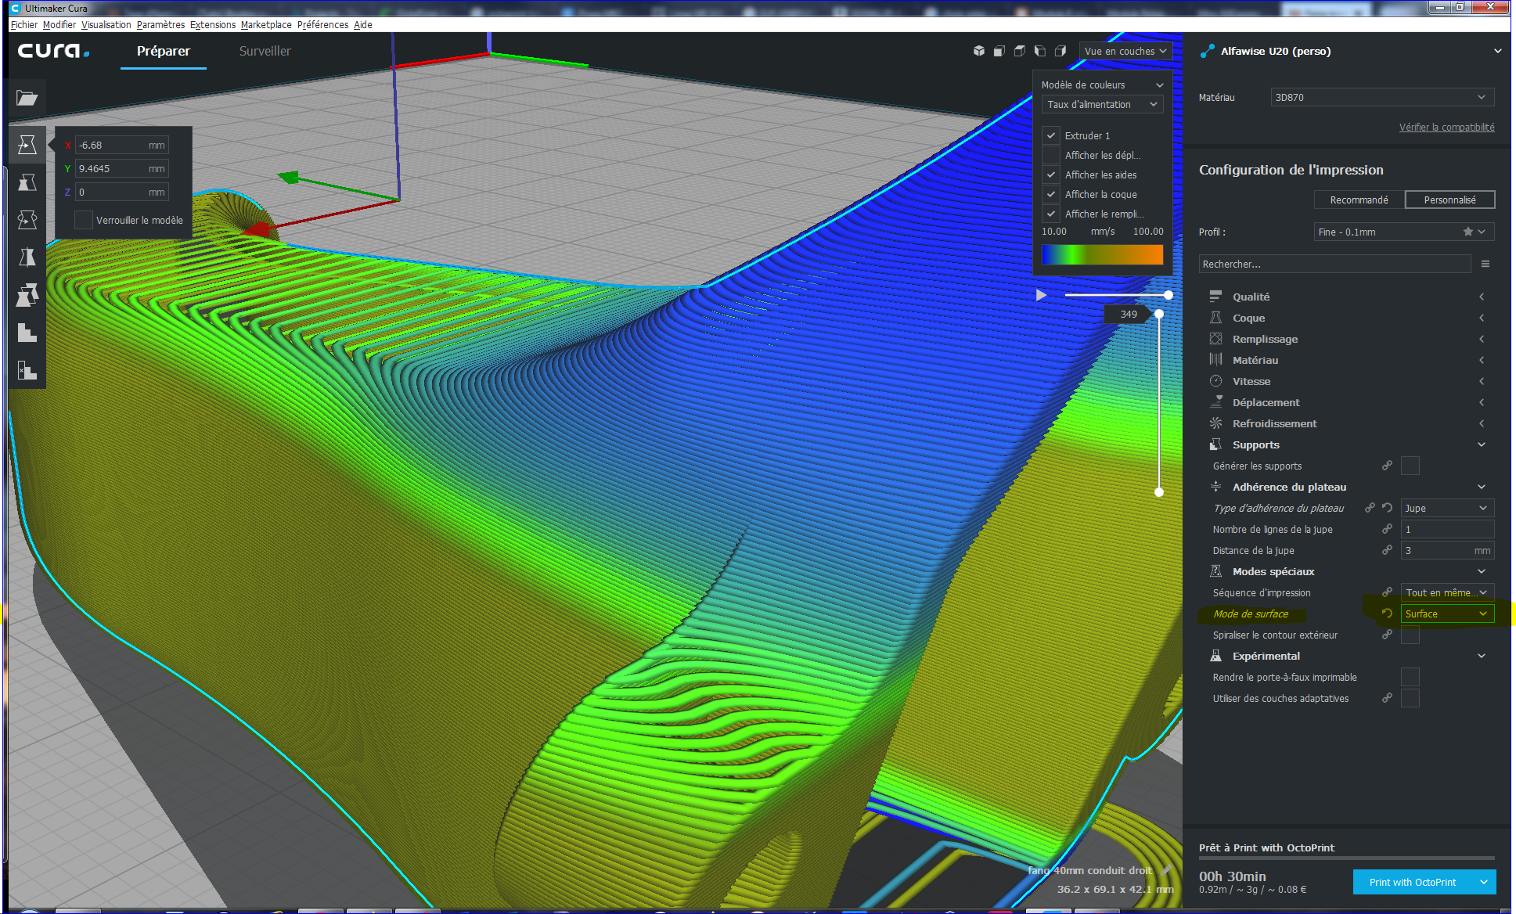Open the Vue en couches dropdown
1516x914 pixels.
[x=1125, y=51]
